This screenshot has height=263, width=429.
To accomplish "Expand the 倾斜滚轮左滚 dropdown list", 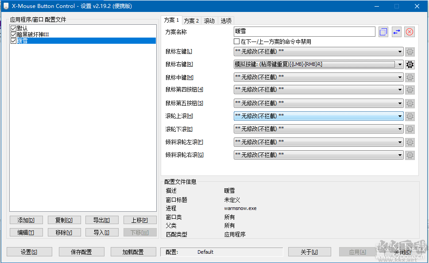I will pos(401,142).
